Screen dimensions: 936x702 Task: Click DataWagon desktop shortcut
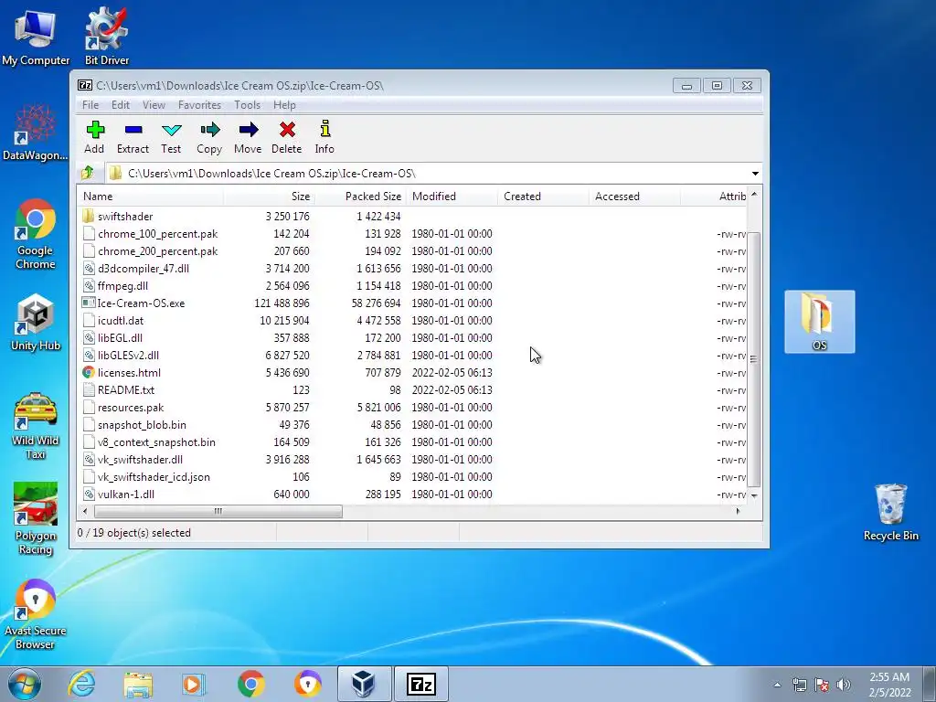point(36,133)
